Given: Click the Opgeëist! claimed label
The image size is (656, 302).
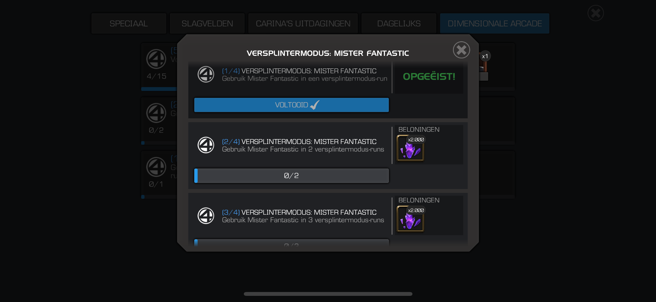Looking at the screenshot, I should tap(429, 77).
